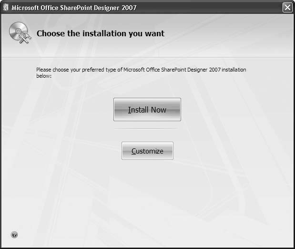Click the setup disc and tools icon
The height and width of the screenshot is (249, 295).
pos(20,33)
